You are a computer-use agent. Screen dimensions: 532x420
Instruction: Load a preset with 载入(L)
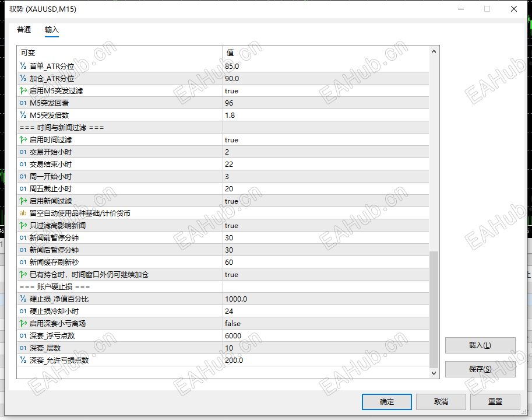click(x=480, y=345)
